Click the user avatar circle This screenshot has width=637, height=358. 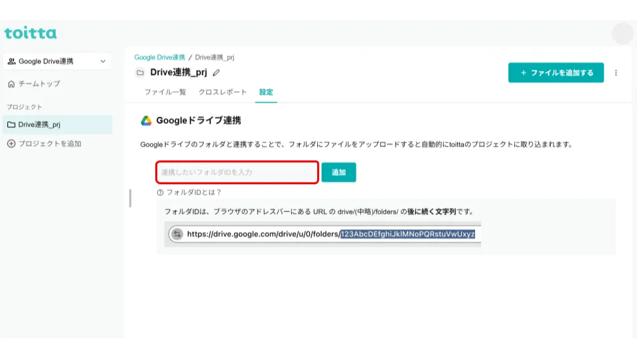622,34
